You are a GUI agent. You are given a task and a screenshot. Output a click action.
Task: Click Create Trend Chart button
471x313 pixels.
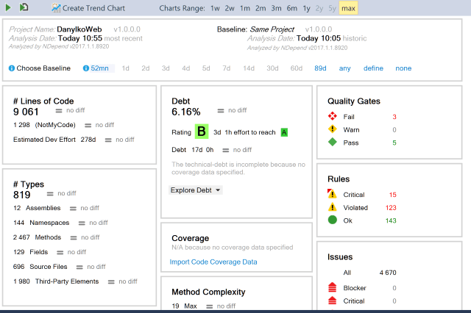(x=88, y=8)
